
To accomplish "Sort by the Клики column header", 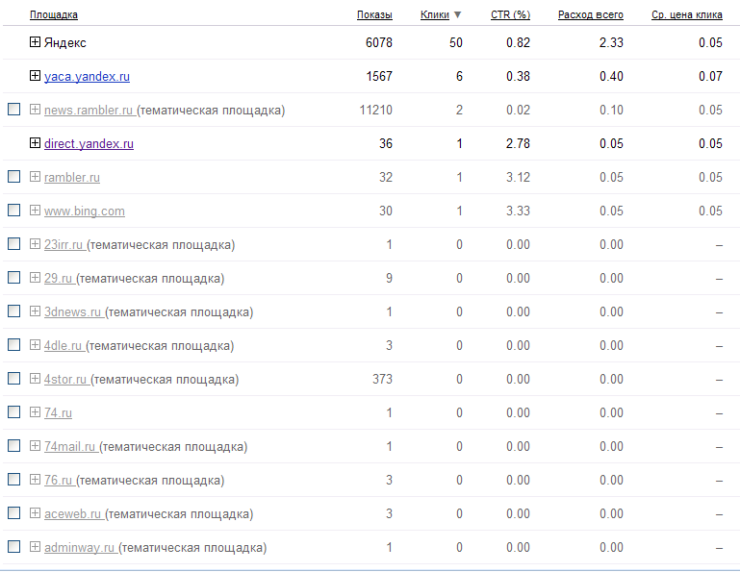I will pos(435,15).
